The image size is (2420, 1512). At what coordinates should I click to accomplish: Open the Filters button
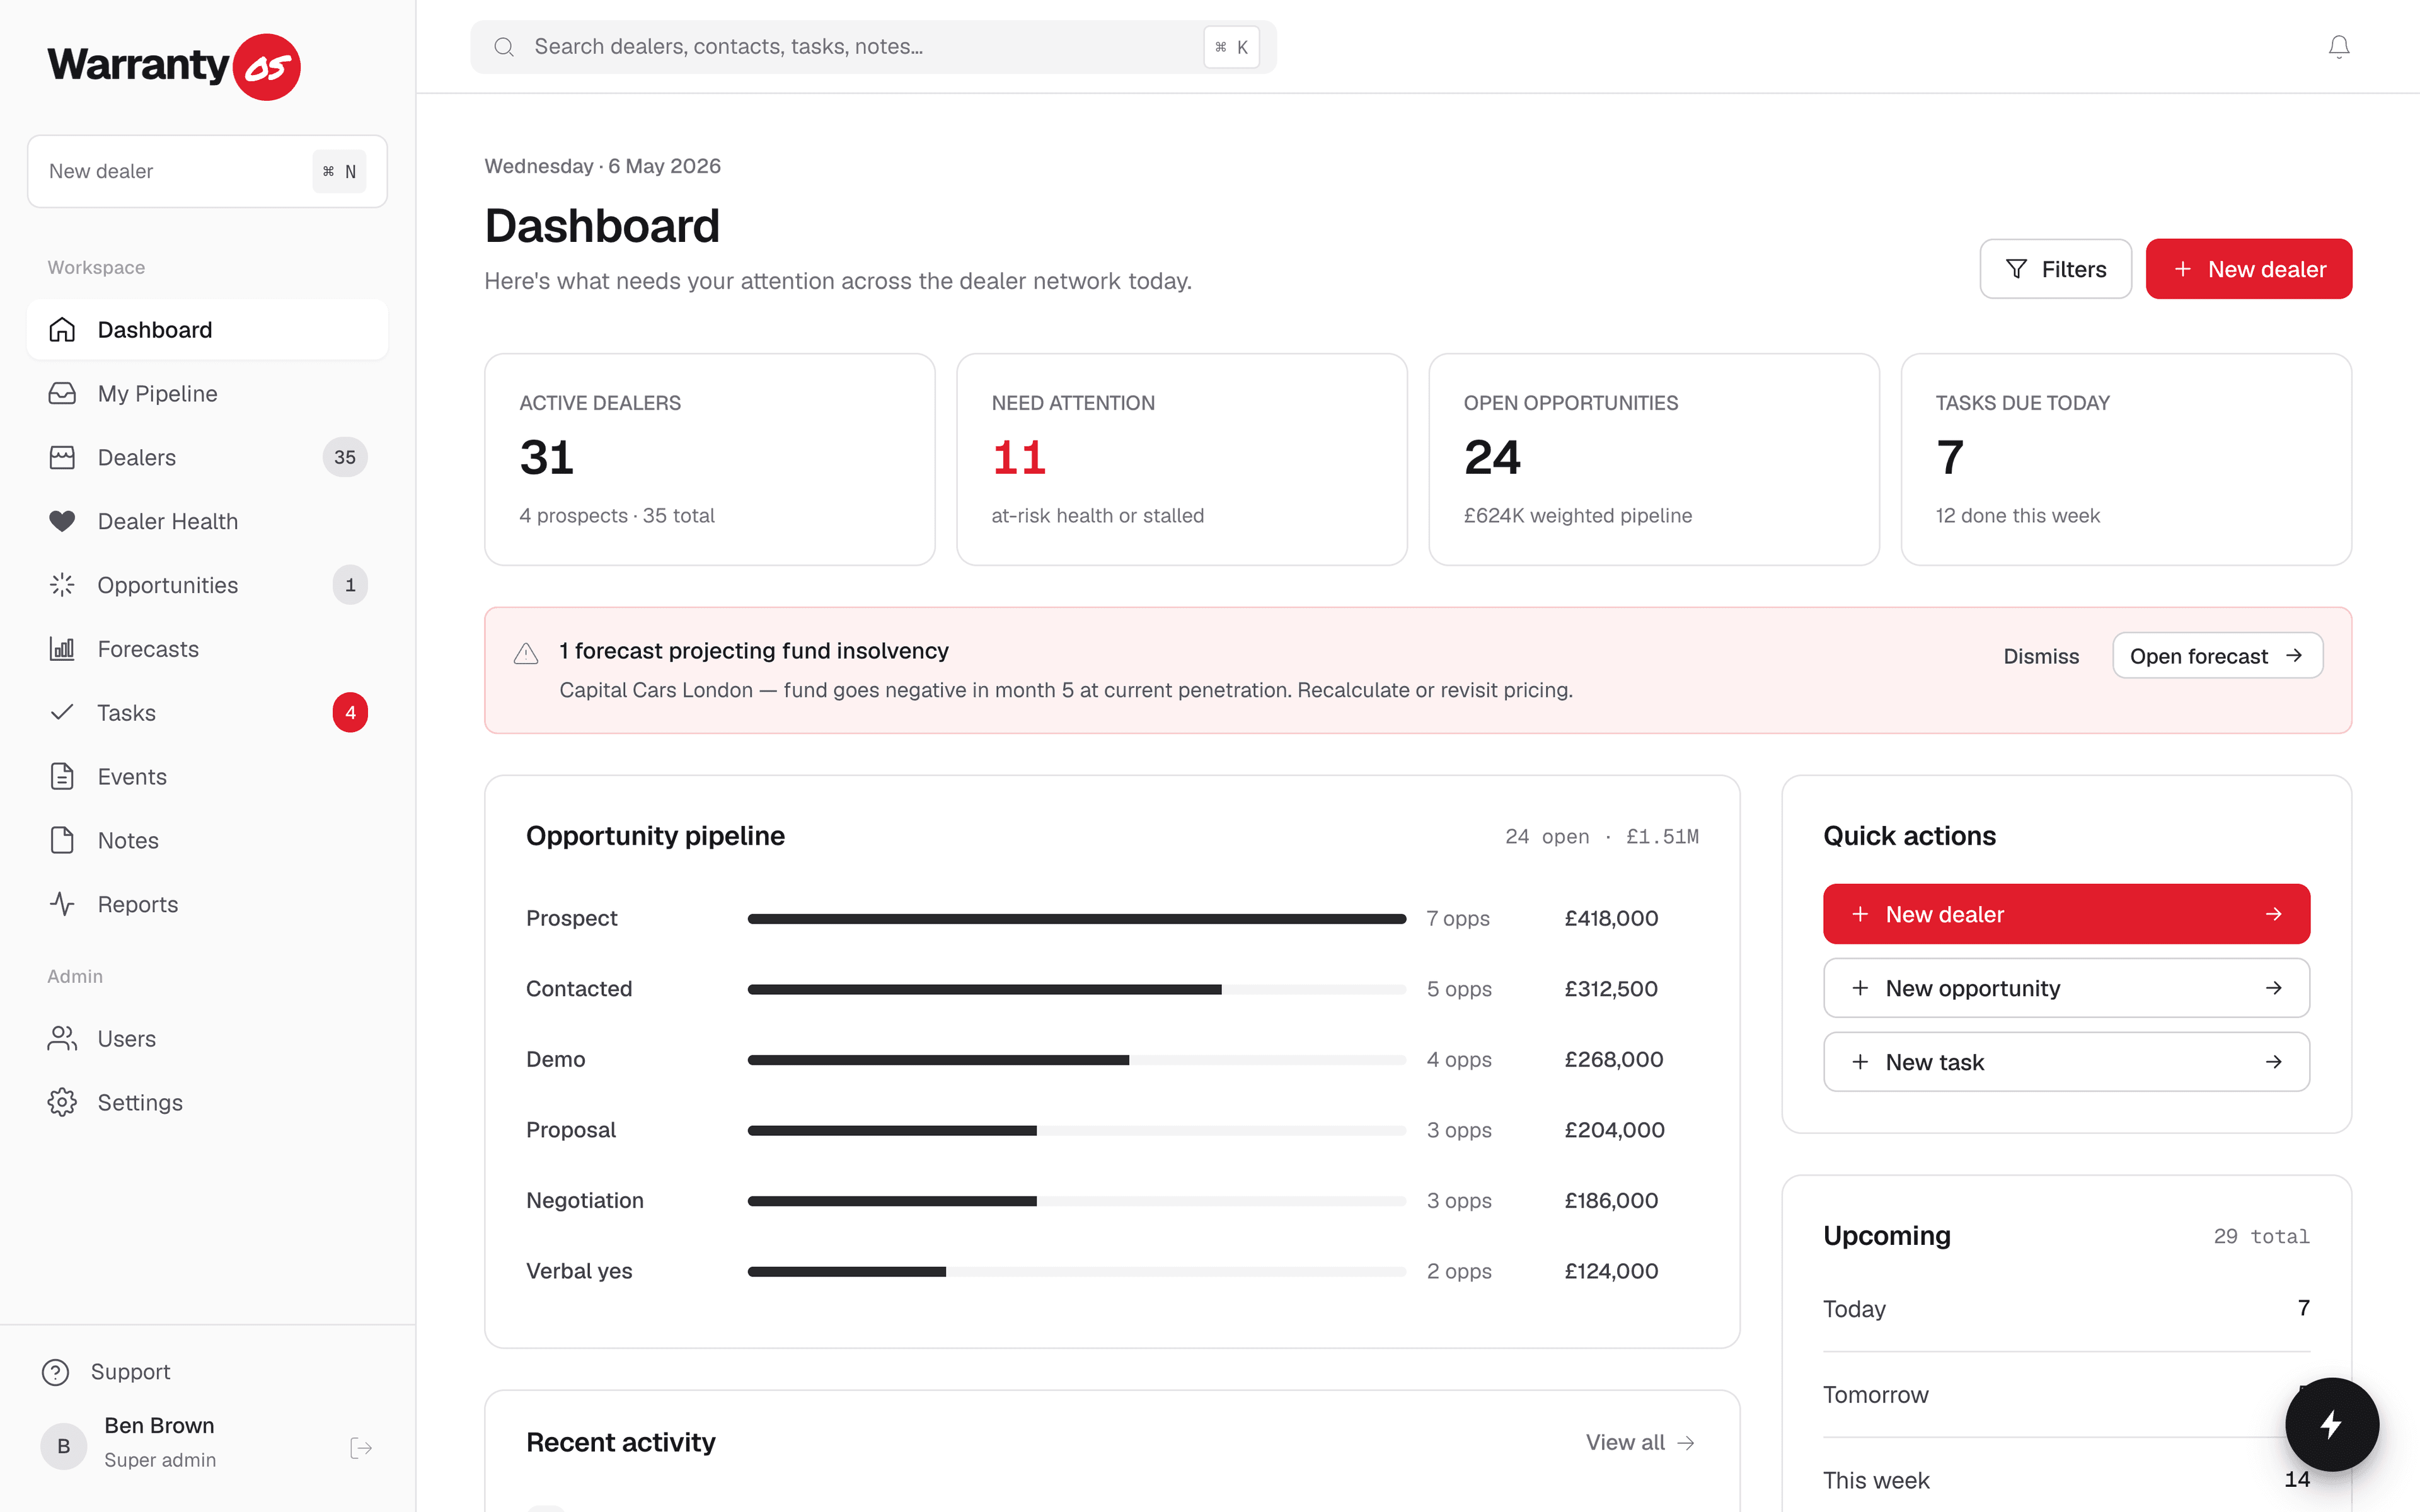click(x=2055, y=269)
